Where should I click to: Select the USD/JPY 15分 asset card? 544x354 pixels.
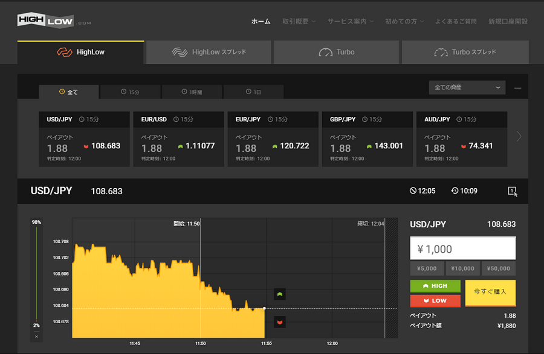pyautogui.click(x=84, y=139)
